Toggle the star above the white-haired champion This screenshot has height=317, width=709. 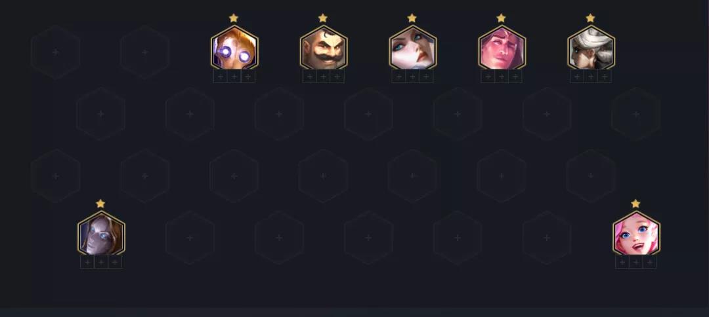590,18
